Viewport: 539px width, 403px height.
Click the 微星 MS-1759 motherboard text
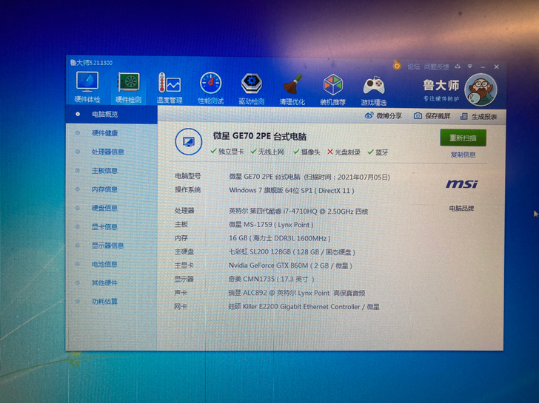coord(271,225)
